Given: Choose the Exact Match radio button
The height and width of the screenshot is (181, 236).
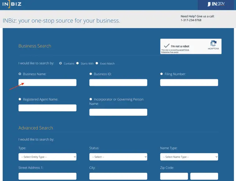Looking at the screenshot, I should tap(97, 63).
